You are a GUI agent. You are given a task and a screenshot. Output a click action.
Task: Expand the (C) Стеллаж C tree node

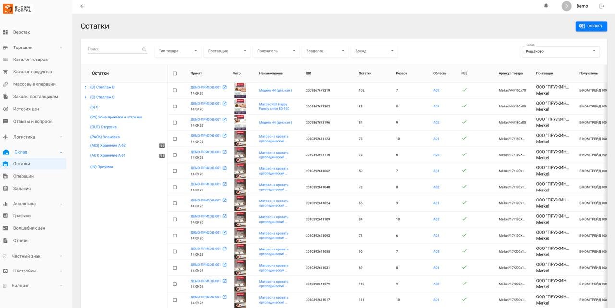click(x=86, y=97)
